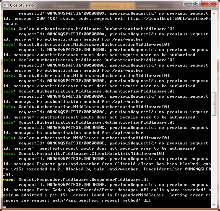Click request ID ending 00000009
The height and width of the screenshot is (211, 220).
76,13
